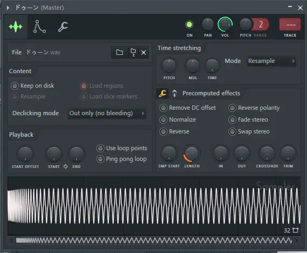Image resolution: width=307 pixels, height=253 pixels.
Task: Click the playback START knob
Action: (54, 154)
